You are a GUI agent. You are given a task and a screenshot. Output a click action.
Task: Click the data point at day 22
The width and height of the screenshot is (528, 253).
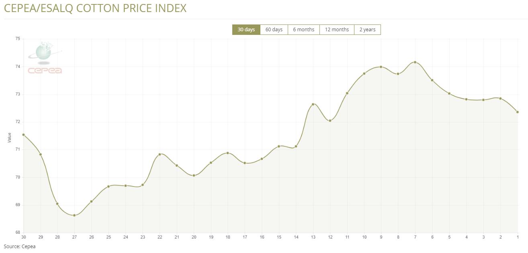(x=160, y=154)
